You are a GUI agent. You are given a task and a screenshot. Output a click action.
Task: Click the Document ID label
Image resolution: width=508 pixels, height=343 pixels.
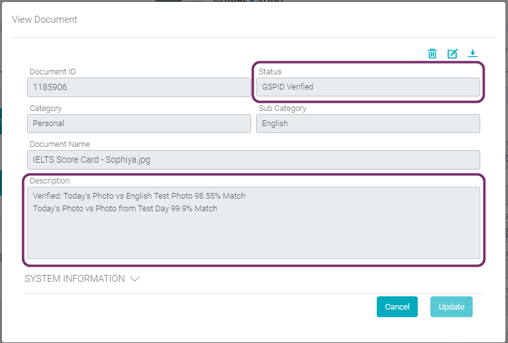[x=53, y=71]
